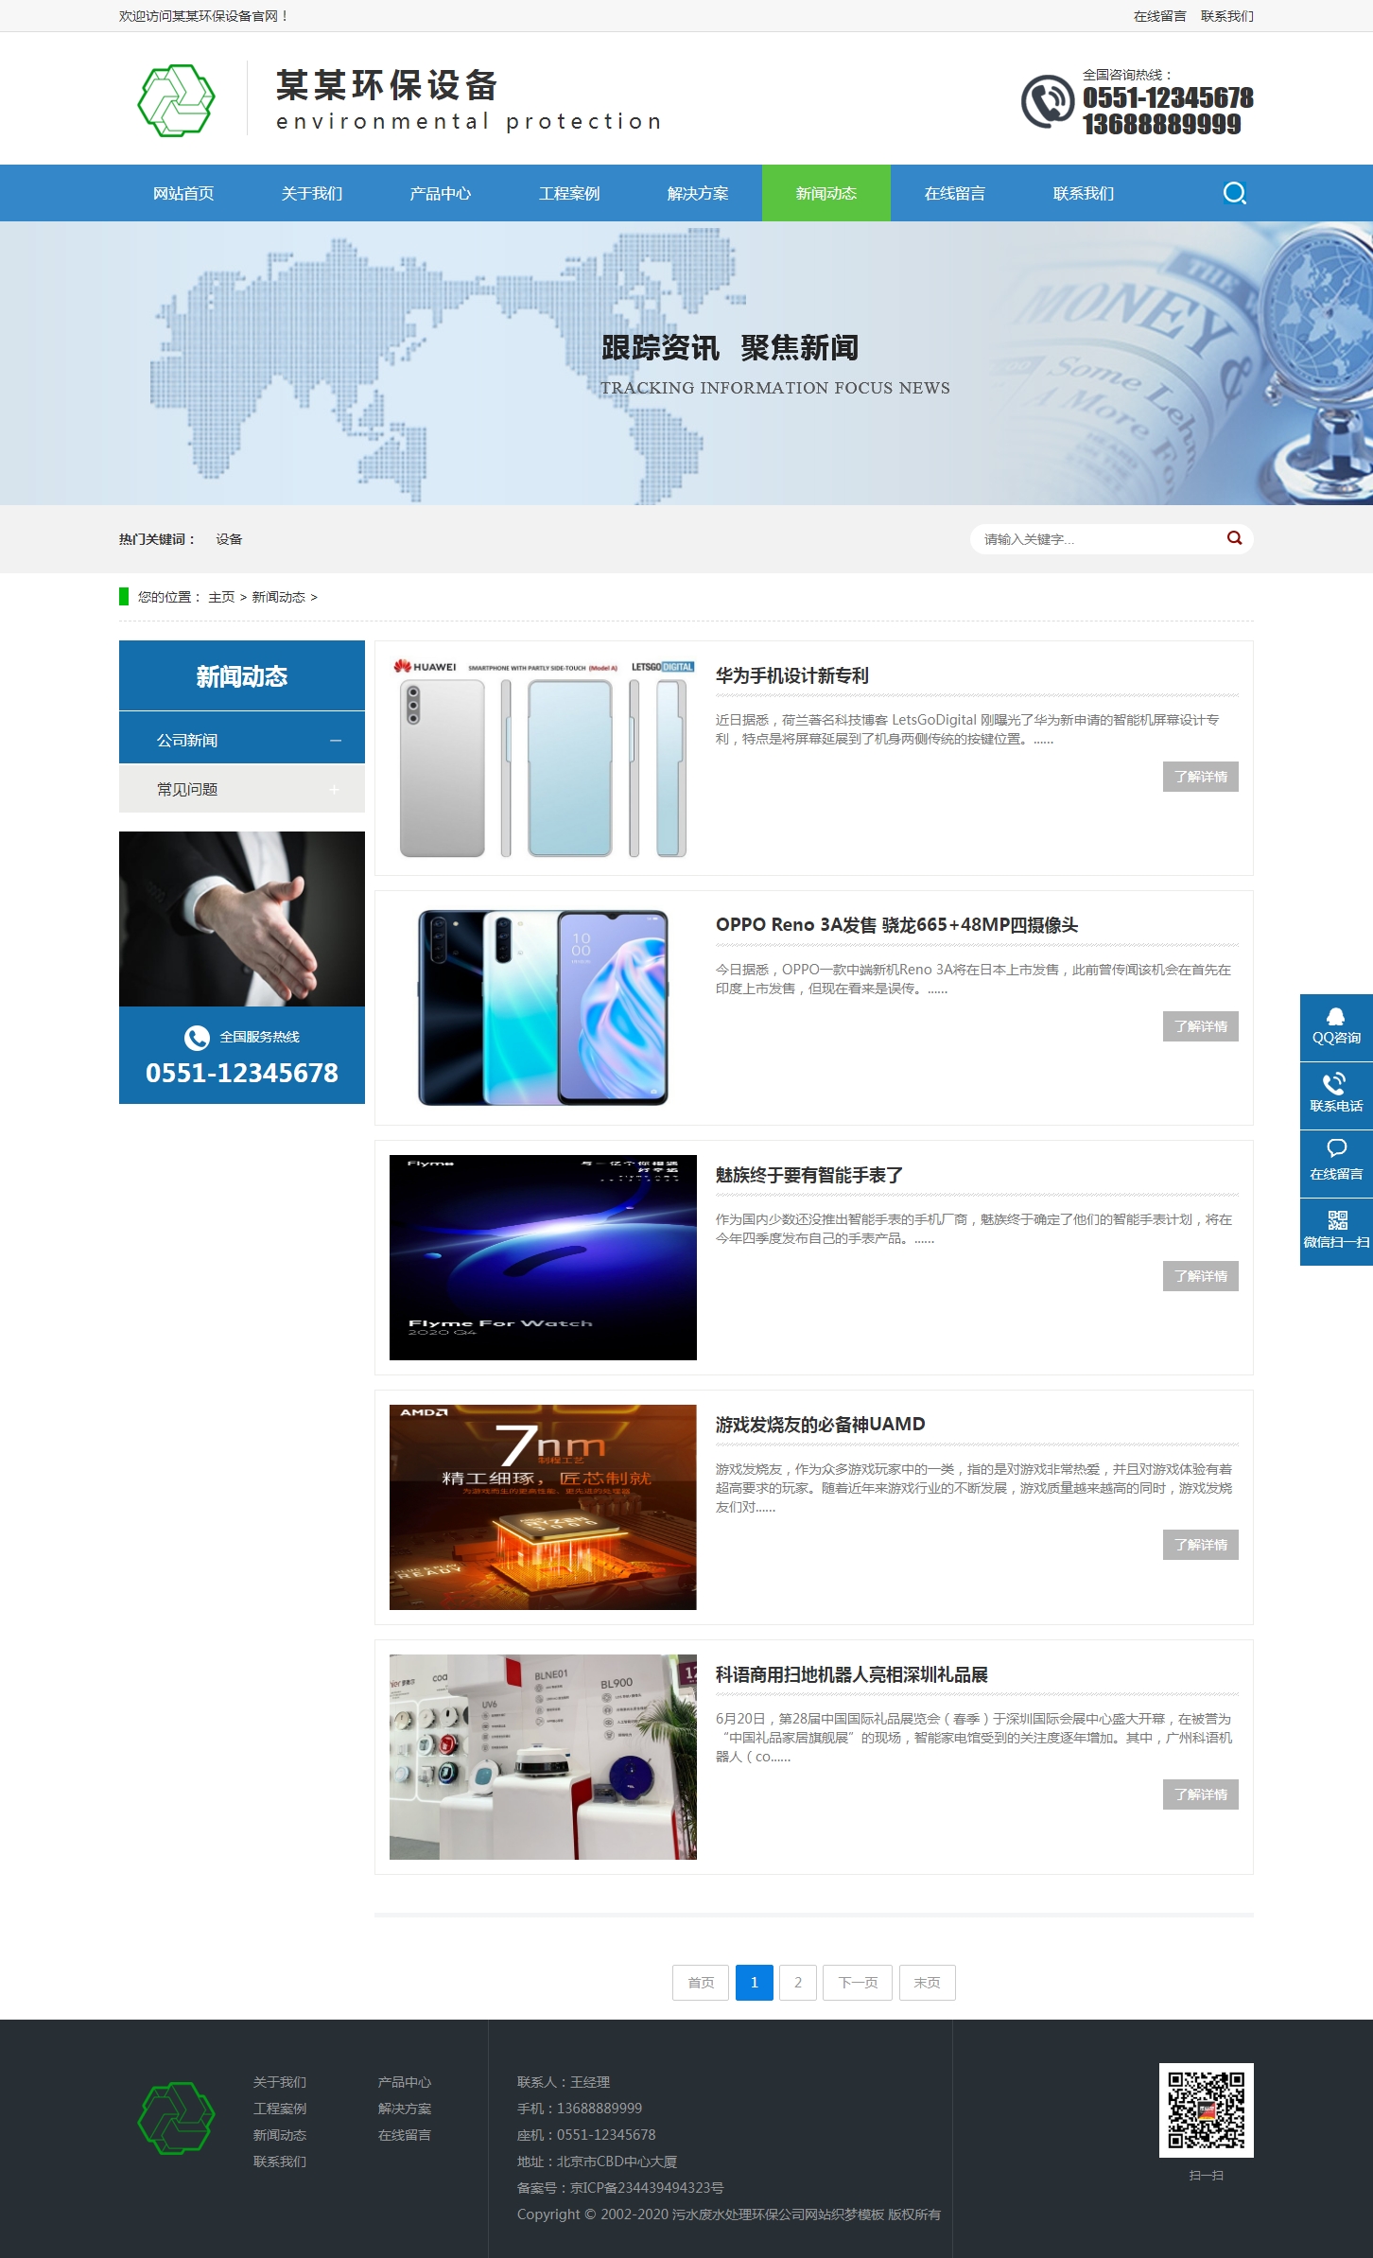
Task: Click footer 解决方案 link
Action: [x=405, y=2109]
